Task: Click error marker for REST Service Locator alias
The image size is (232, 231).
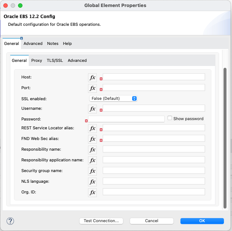Action: coord(101,130)
